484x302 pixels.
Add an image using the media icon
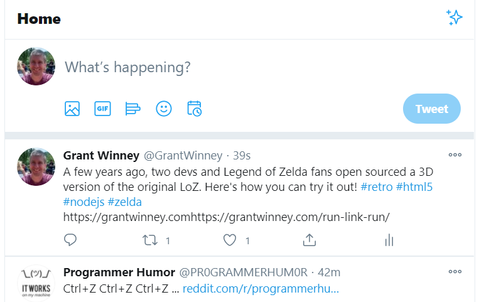72,109
